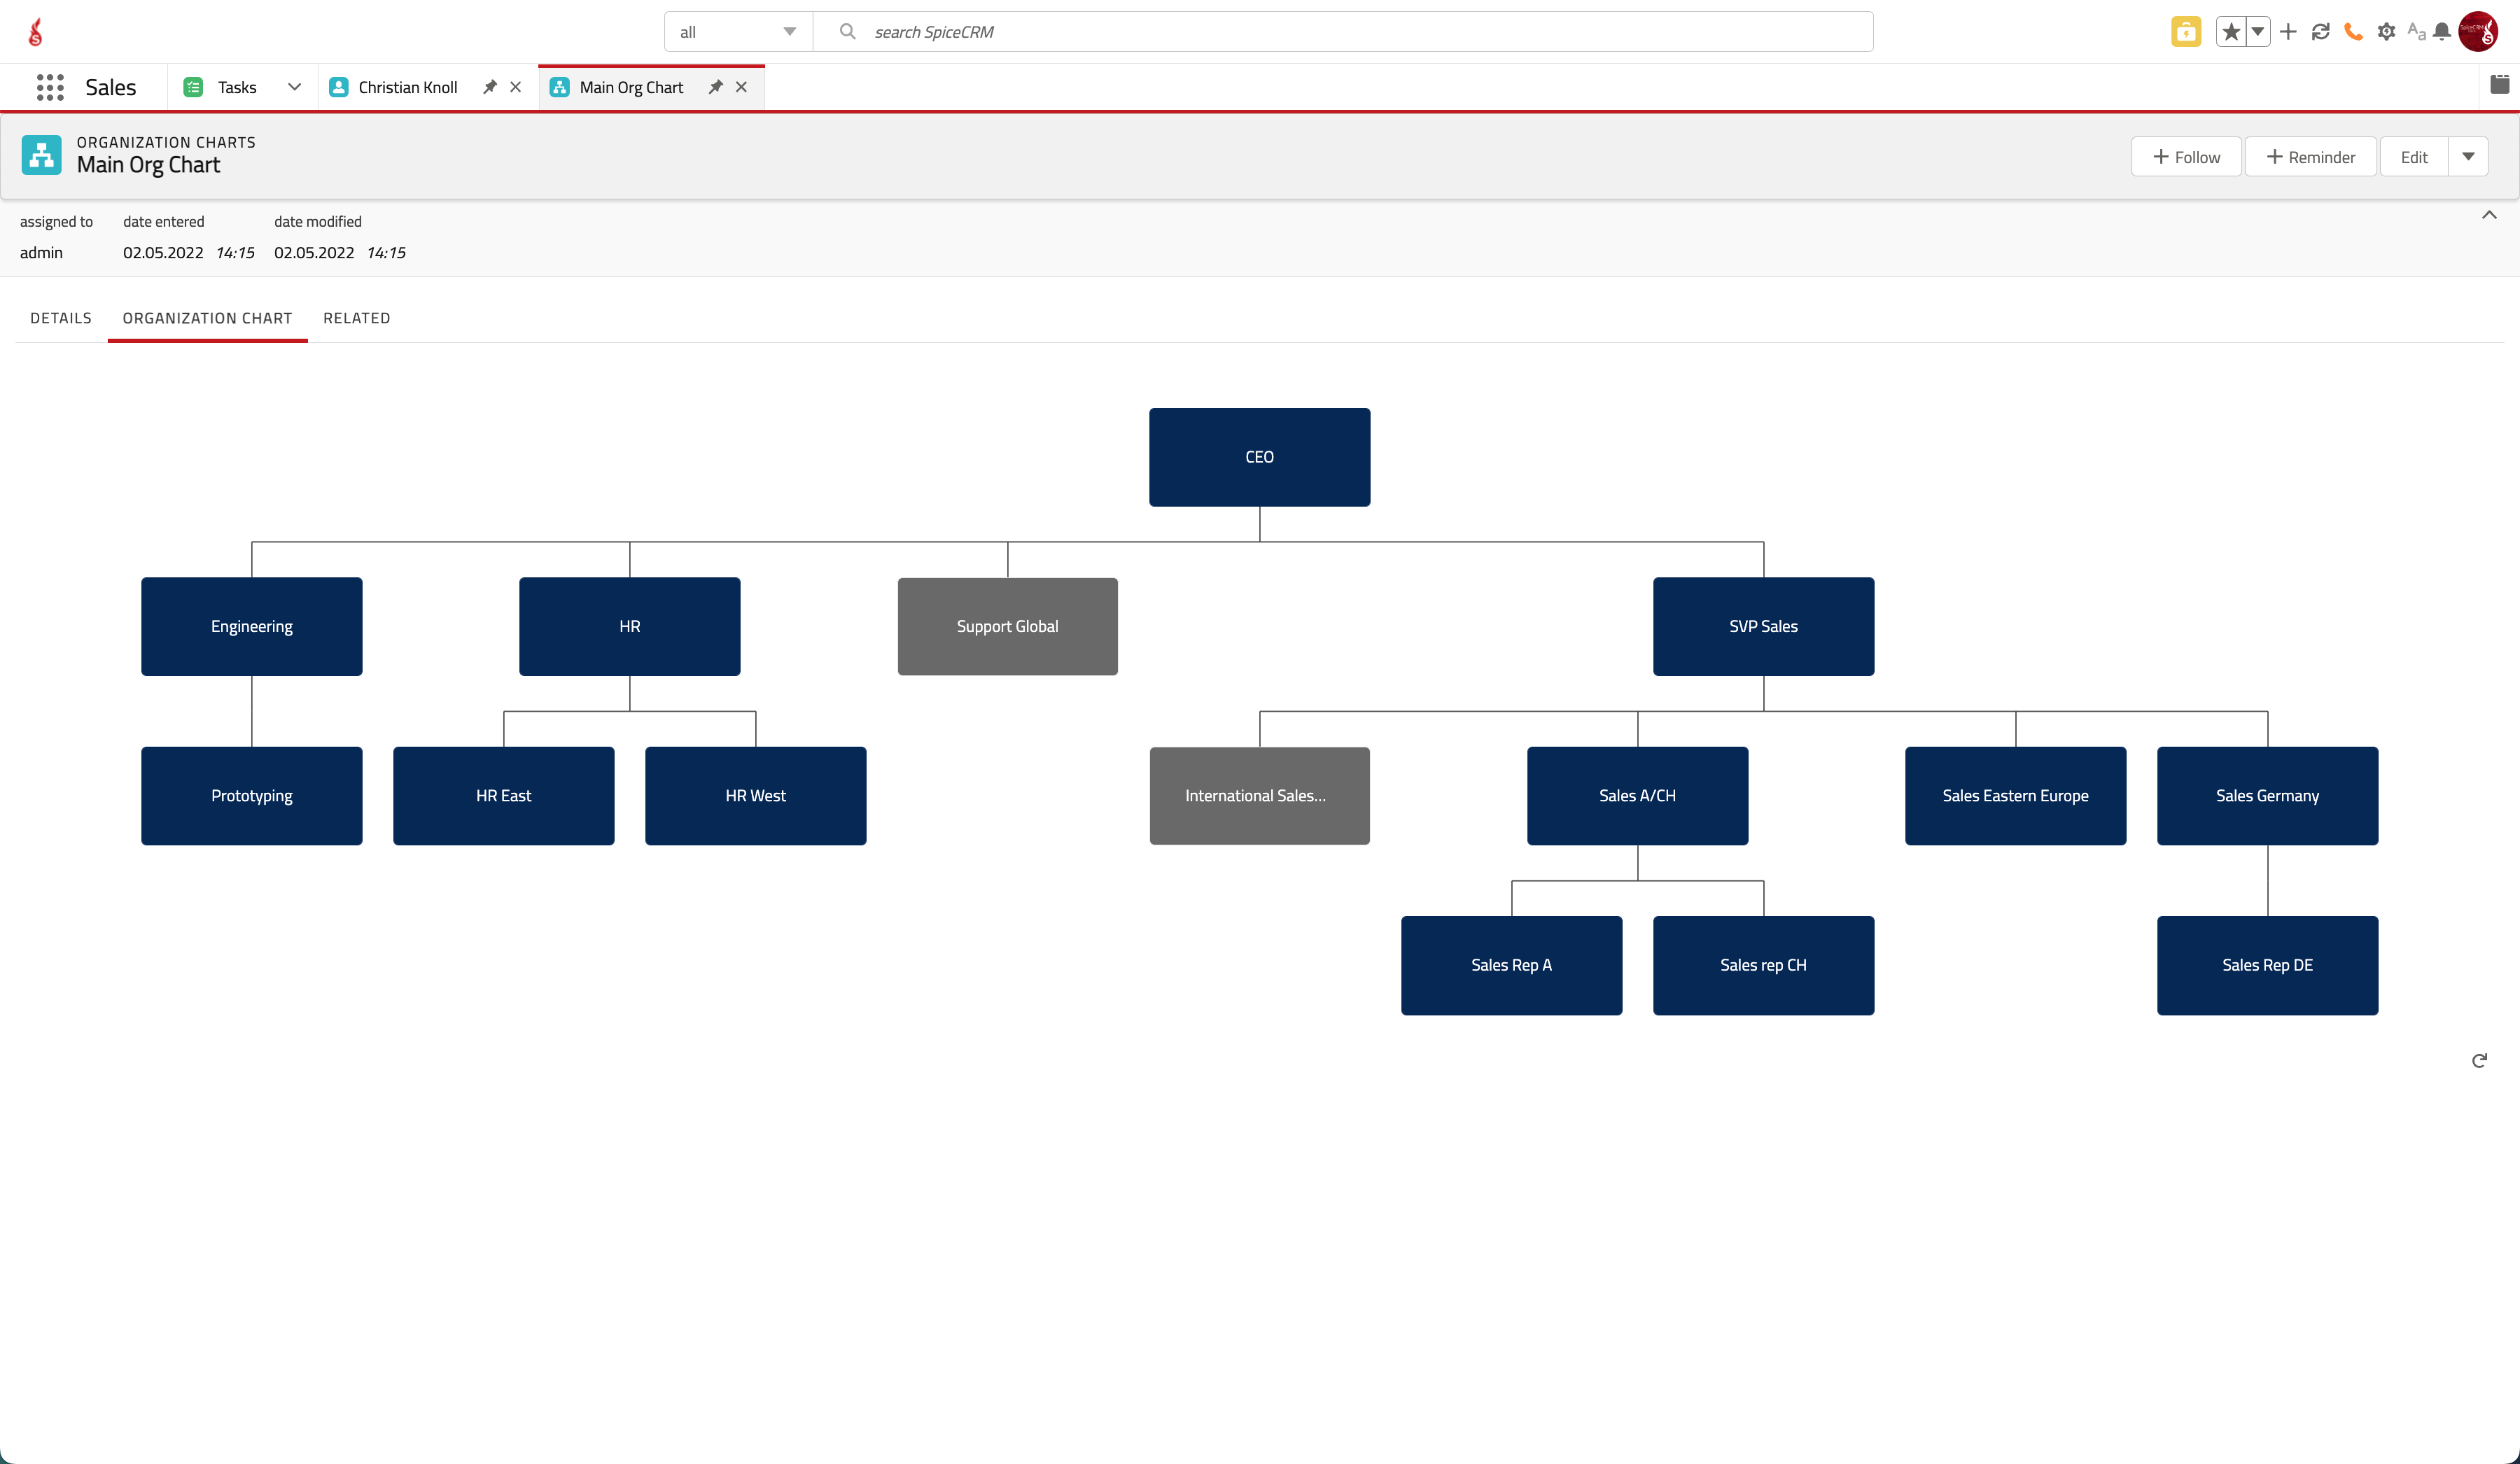Collapse the header details panel chevron
The image size is (2520, 1464).
(2489, 215)
